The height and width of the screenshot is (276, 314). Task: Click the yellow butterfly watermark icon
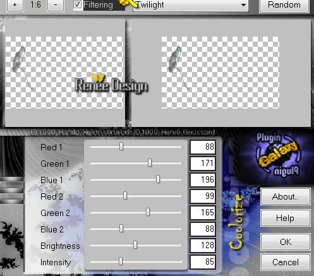coord(99,78)
